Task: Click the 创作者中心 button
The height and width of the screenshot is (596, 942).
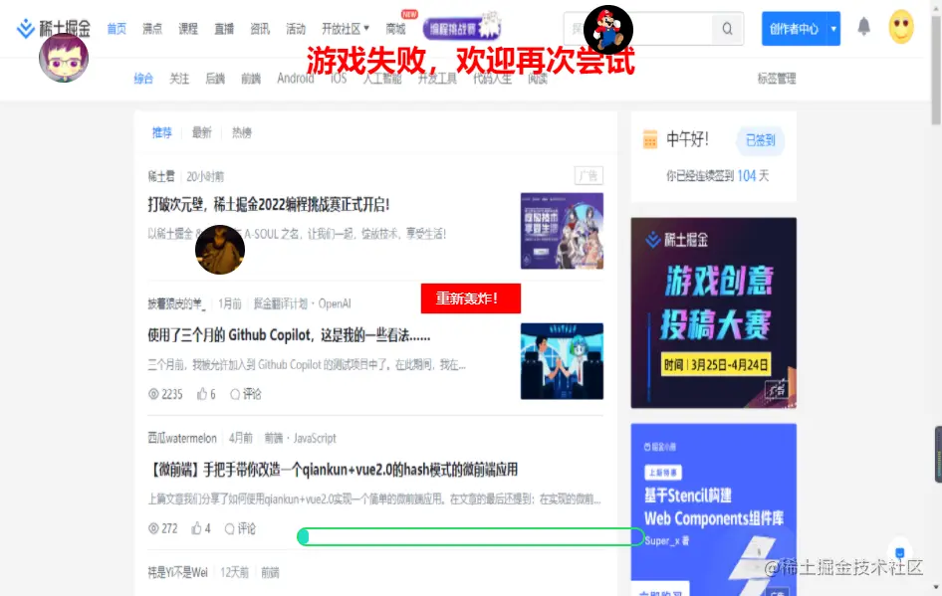Action: tap(795, 29)
